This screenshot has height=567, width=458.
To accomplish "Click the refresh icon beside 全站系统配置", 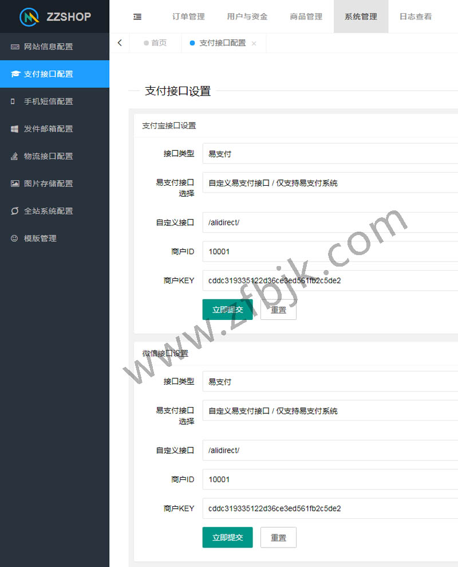I will pyautogui.click(x=14, y=211).
